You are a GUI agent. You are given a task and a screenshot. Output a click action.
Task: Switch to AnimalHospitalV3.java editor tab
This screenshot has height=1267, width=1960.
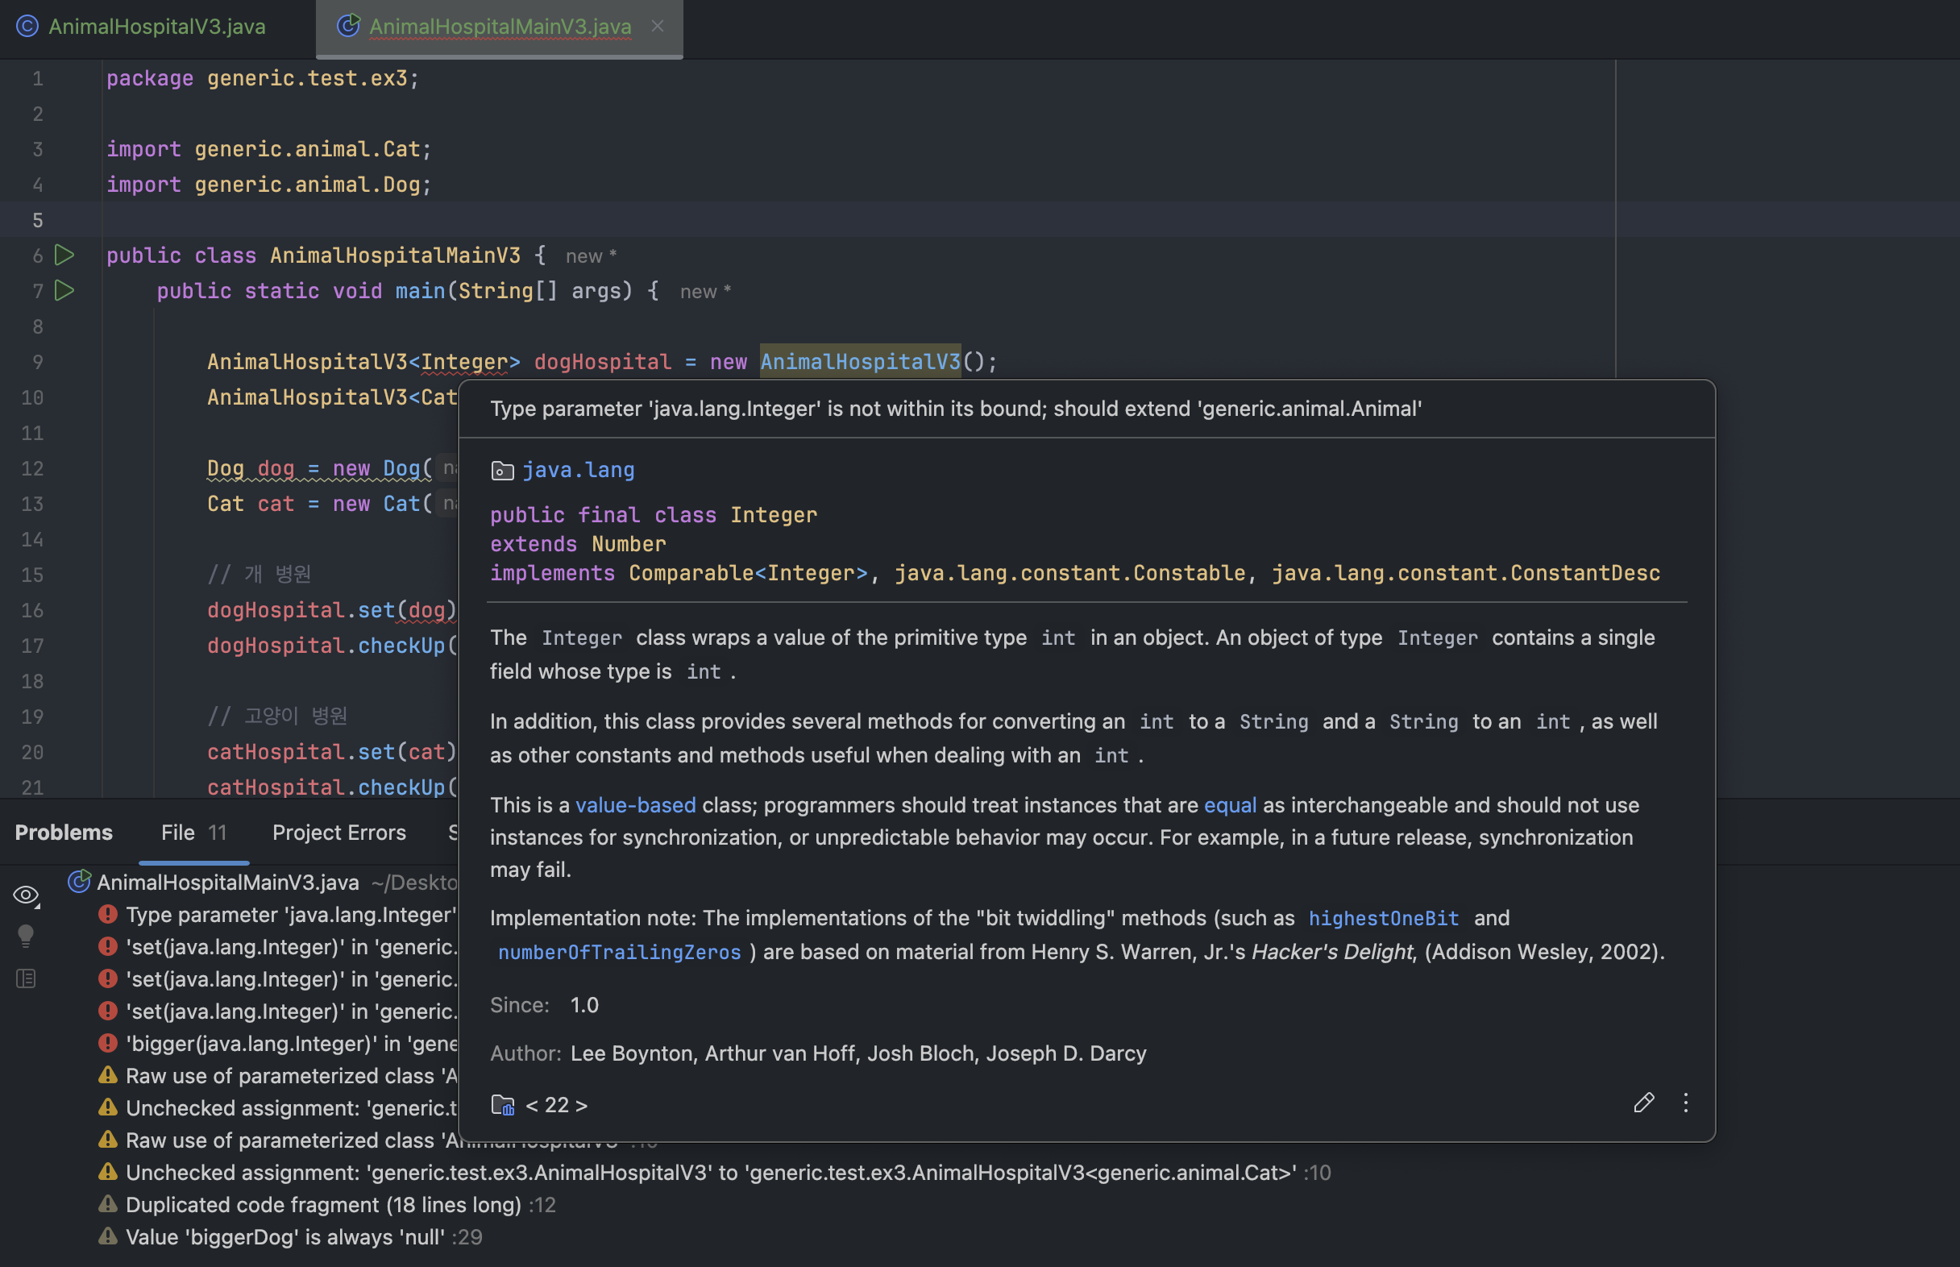pyautogui.click(x=156, y=27)
